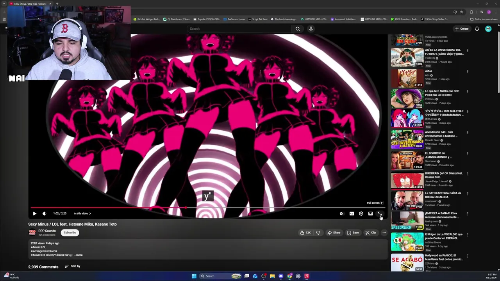Viewport: 500px width, 281px height.
Task: Switch to theater mode view
Action: pyautogui.click(x=370, y=213)
